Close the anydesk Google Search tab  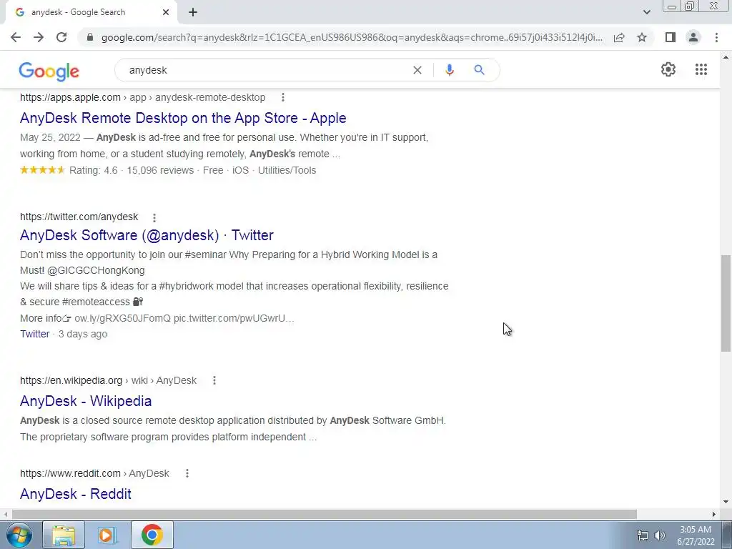tap(166, 13)
